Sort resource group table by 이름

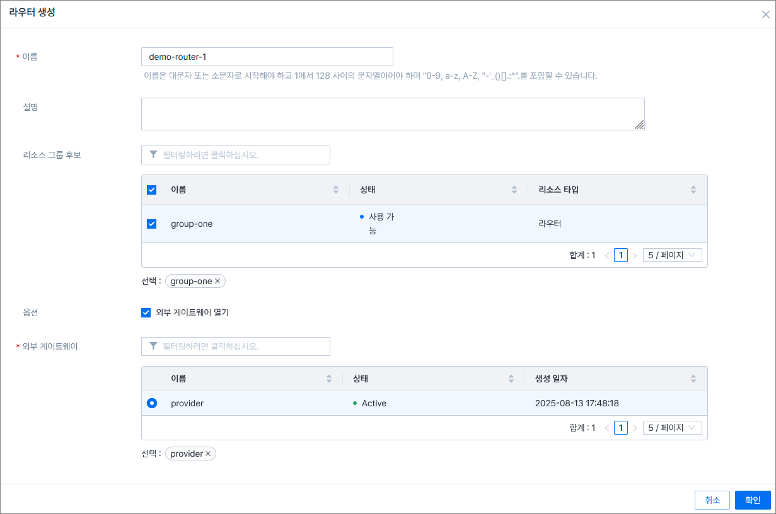[x=336, y=190]
